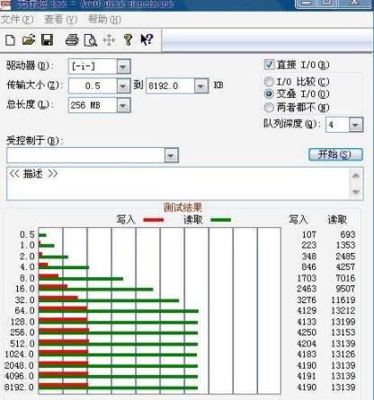Click the 测试结果 heading text

[x=183, y=207]
